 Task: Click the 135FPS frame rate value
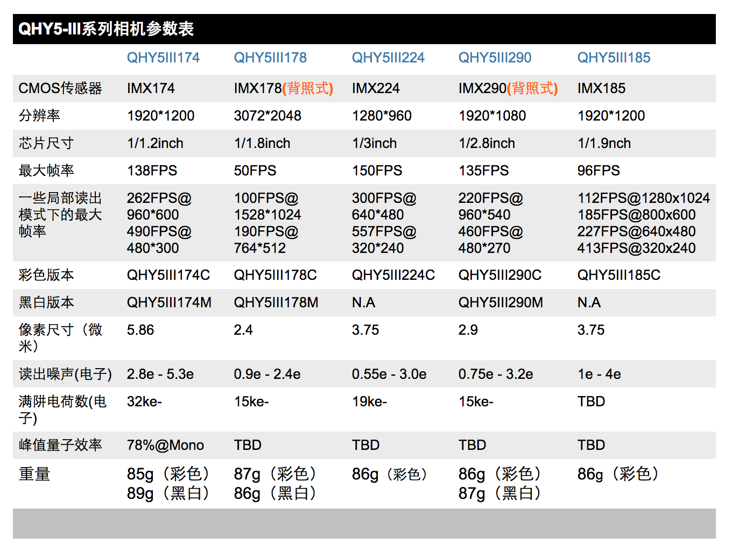tap(483, 171)
